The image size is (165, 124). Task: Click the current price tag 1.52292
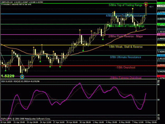[x=161, y=6]
